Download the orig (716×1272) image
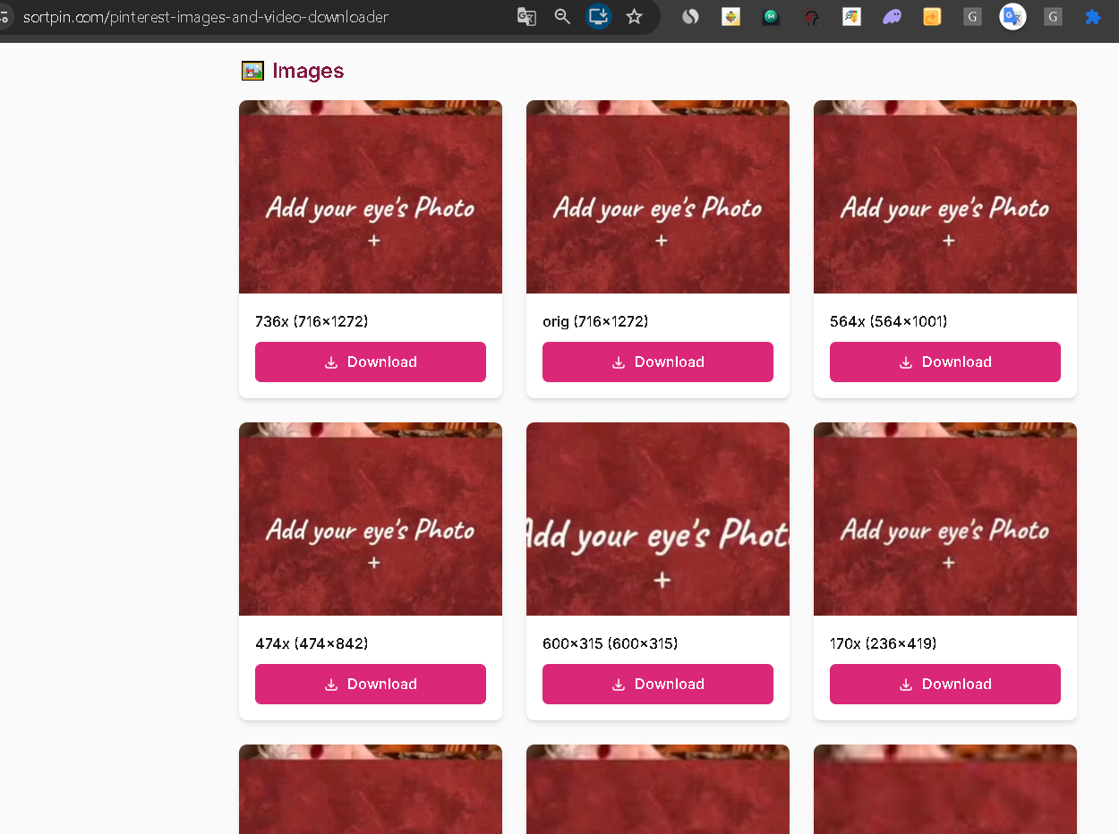Image resolution: width=1119 pixels, height=834 pixels. [x=658, y=362]
